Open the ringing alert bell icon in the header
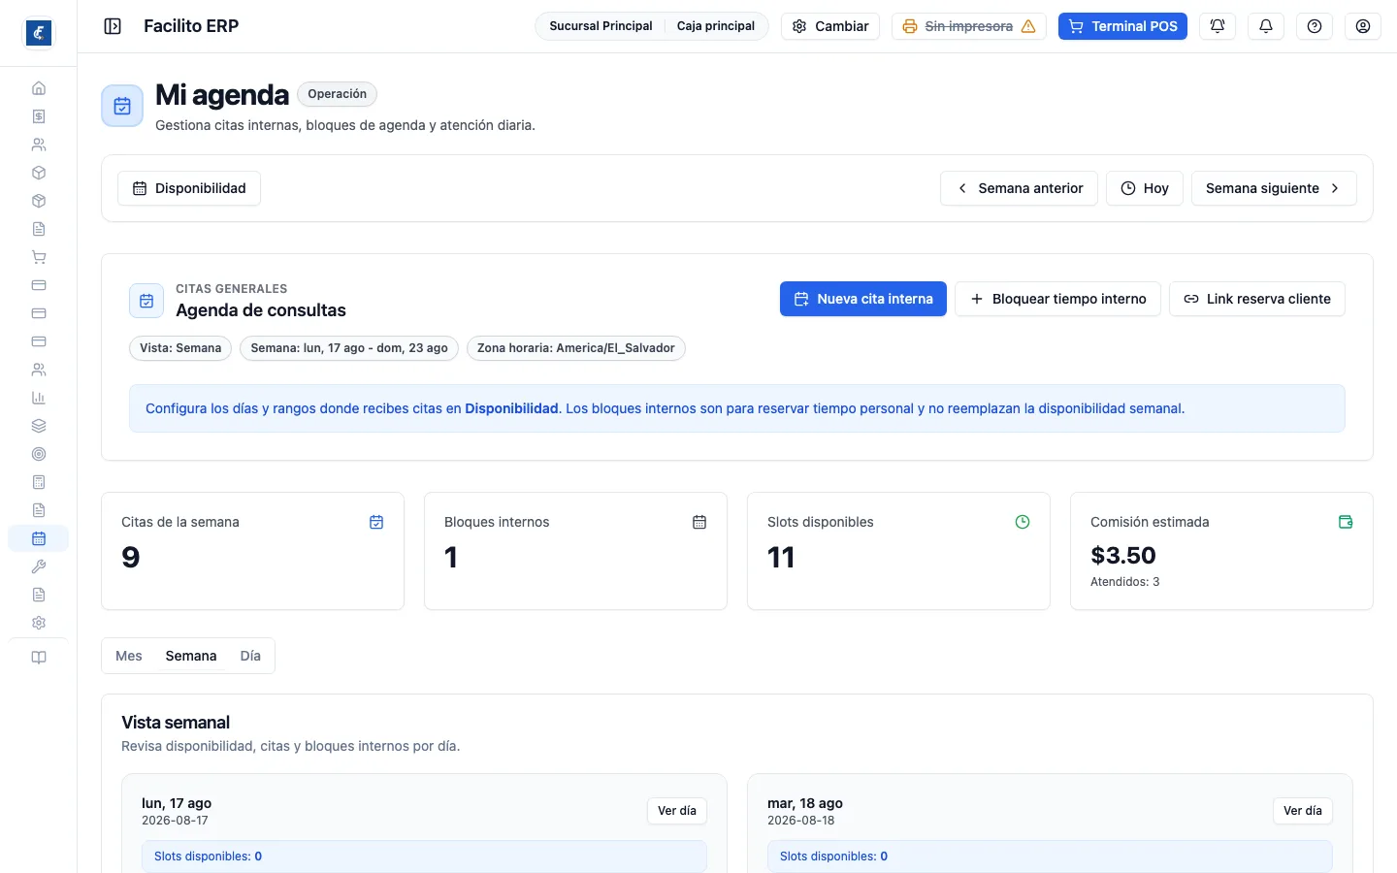 pyautogui.click(x=1218, y=26)
